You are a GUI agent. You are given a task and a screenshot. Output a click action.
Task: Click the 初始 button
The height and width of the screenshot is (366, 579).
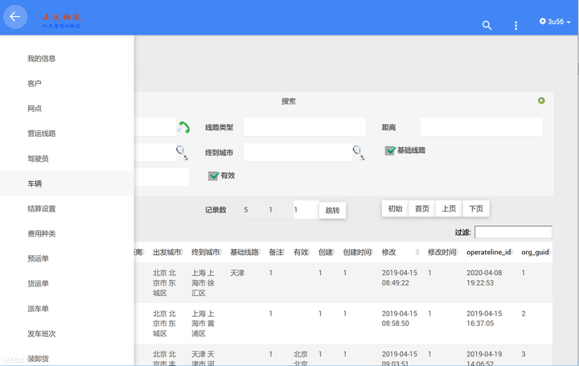(395, 208)
